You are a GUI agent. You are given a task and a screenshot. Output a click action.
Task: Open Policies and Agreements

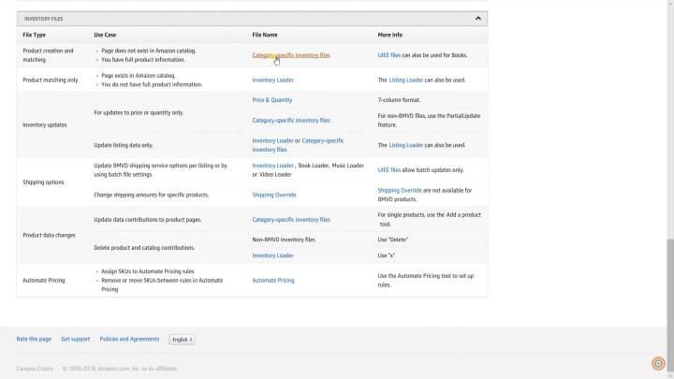pos(129,339)
